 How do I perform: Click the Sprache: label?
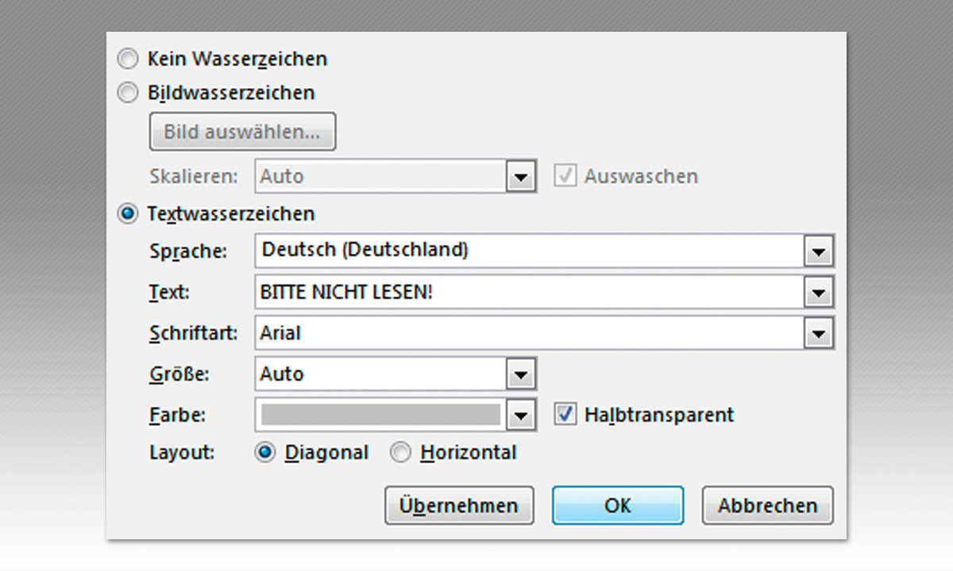pyautogui.click(x=188, y=252)
